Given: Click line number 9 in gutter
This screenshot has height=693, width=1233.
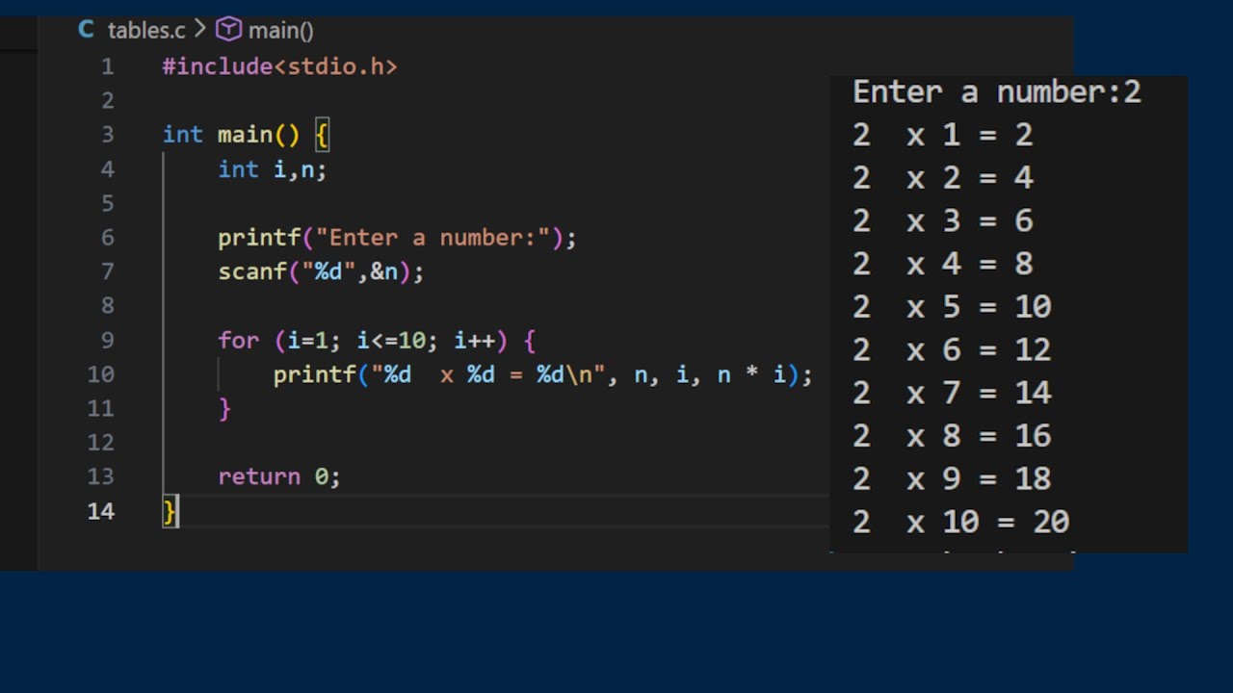Looking at the screenshot, I should (x=107, y=340).
